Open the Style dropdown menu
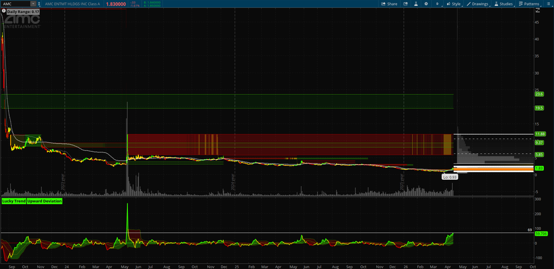The image size is (554, 269). pos(453,4)
